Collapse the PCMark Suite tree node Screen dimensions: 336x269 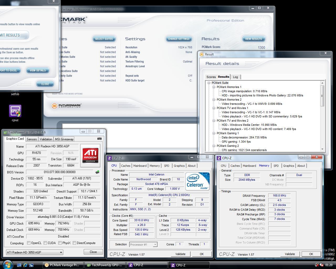pyautogui.click(x=209, y=83)
